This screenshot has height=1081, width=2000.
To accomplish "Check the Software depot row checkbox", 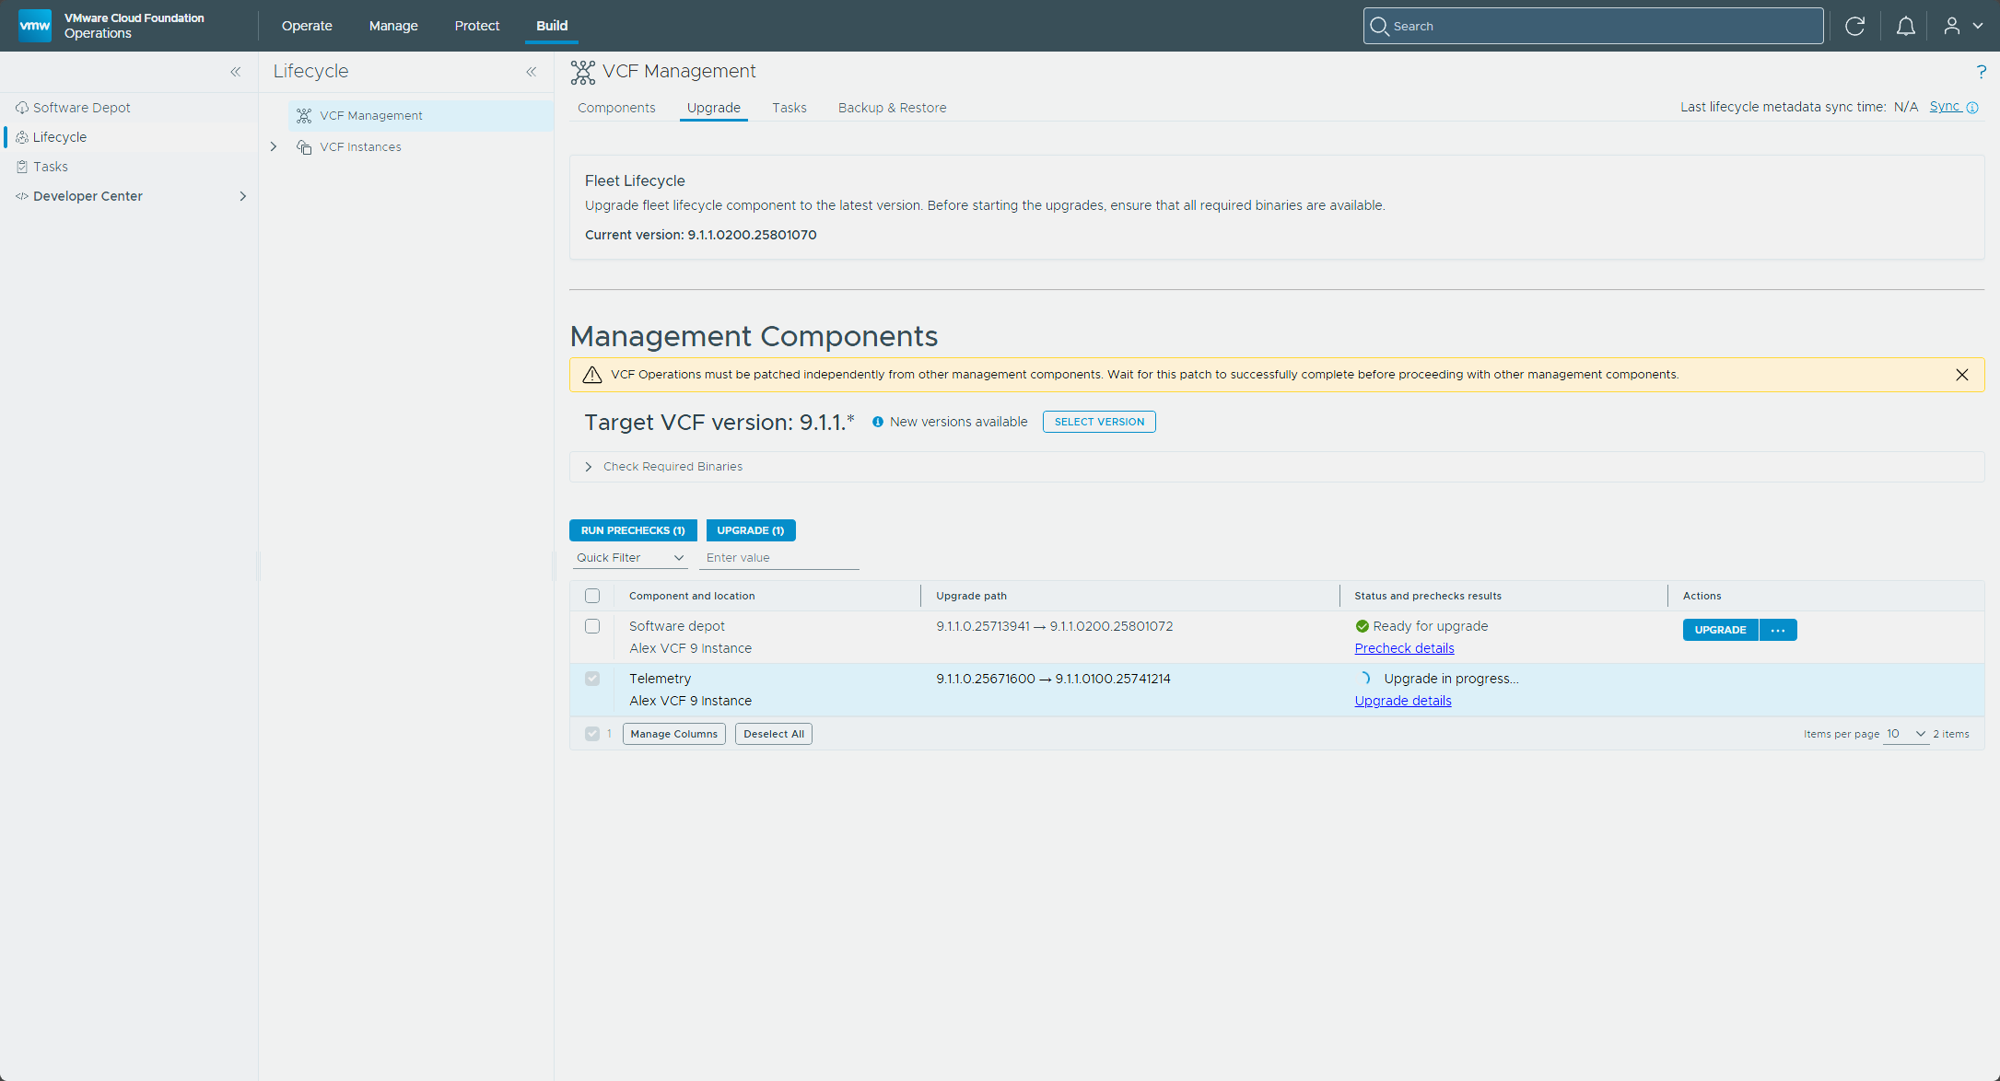I will coord(592,626).
